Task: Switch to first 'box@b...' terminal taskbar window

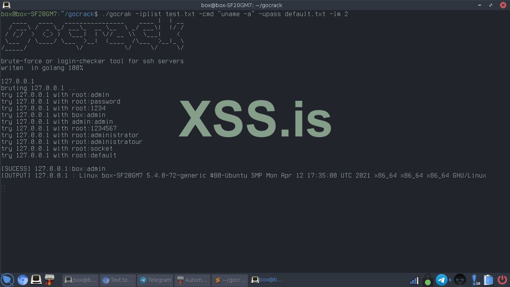Action: coord(80,280)
